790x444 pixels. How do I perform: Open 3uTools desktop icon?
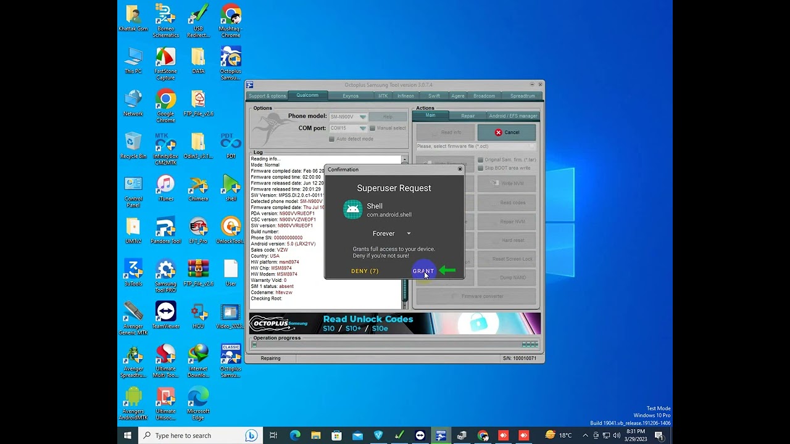click(x=133, y=273)
